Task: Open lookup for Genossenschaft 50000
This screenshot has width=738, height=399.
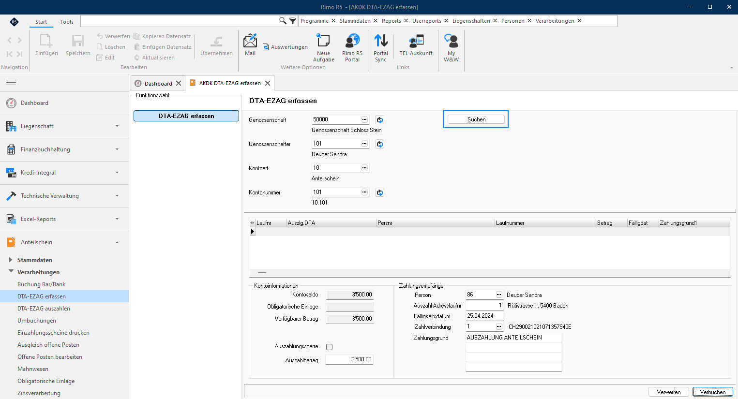Action: pos(364,119)
